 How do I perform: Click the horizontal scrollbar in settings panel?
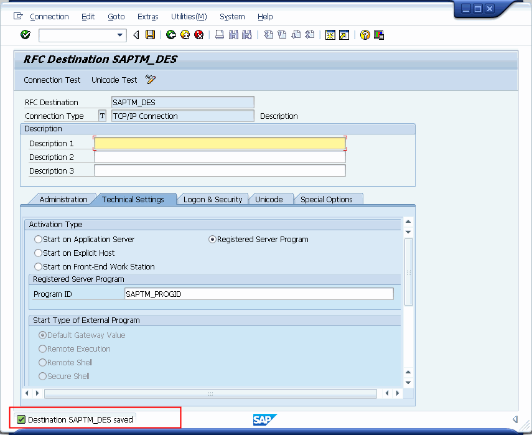210,393
